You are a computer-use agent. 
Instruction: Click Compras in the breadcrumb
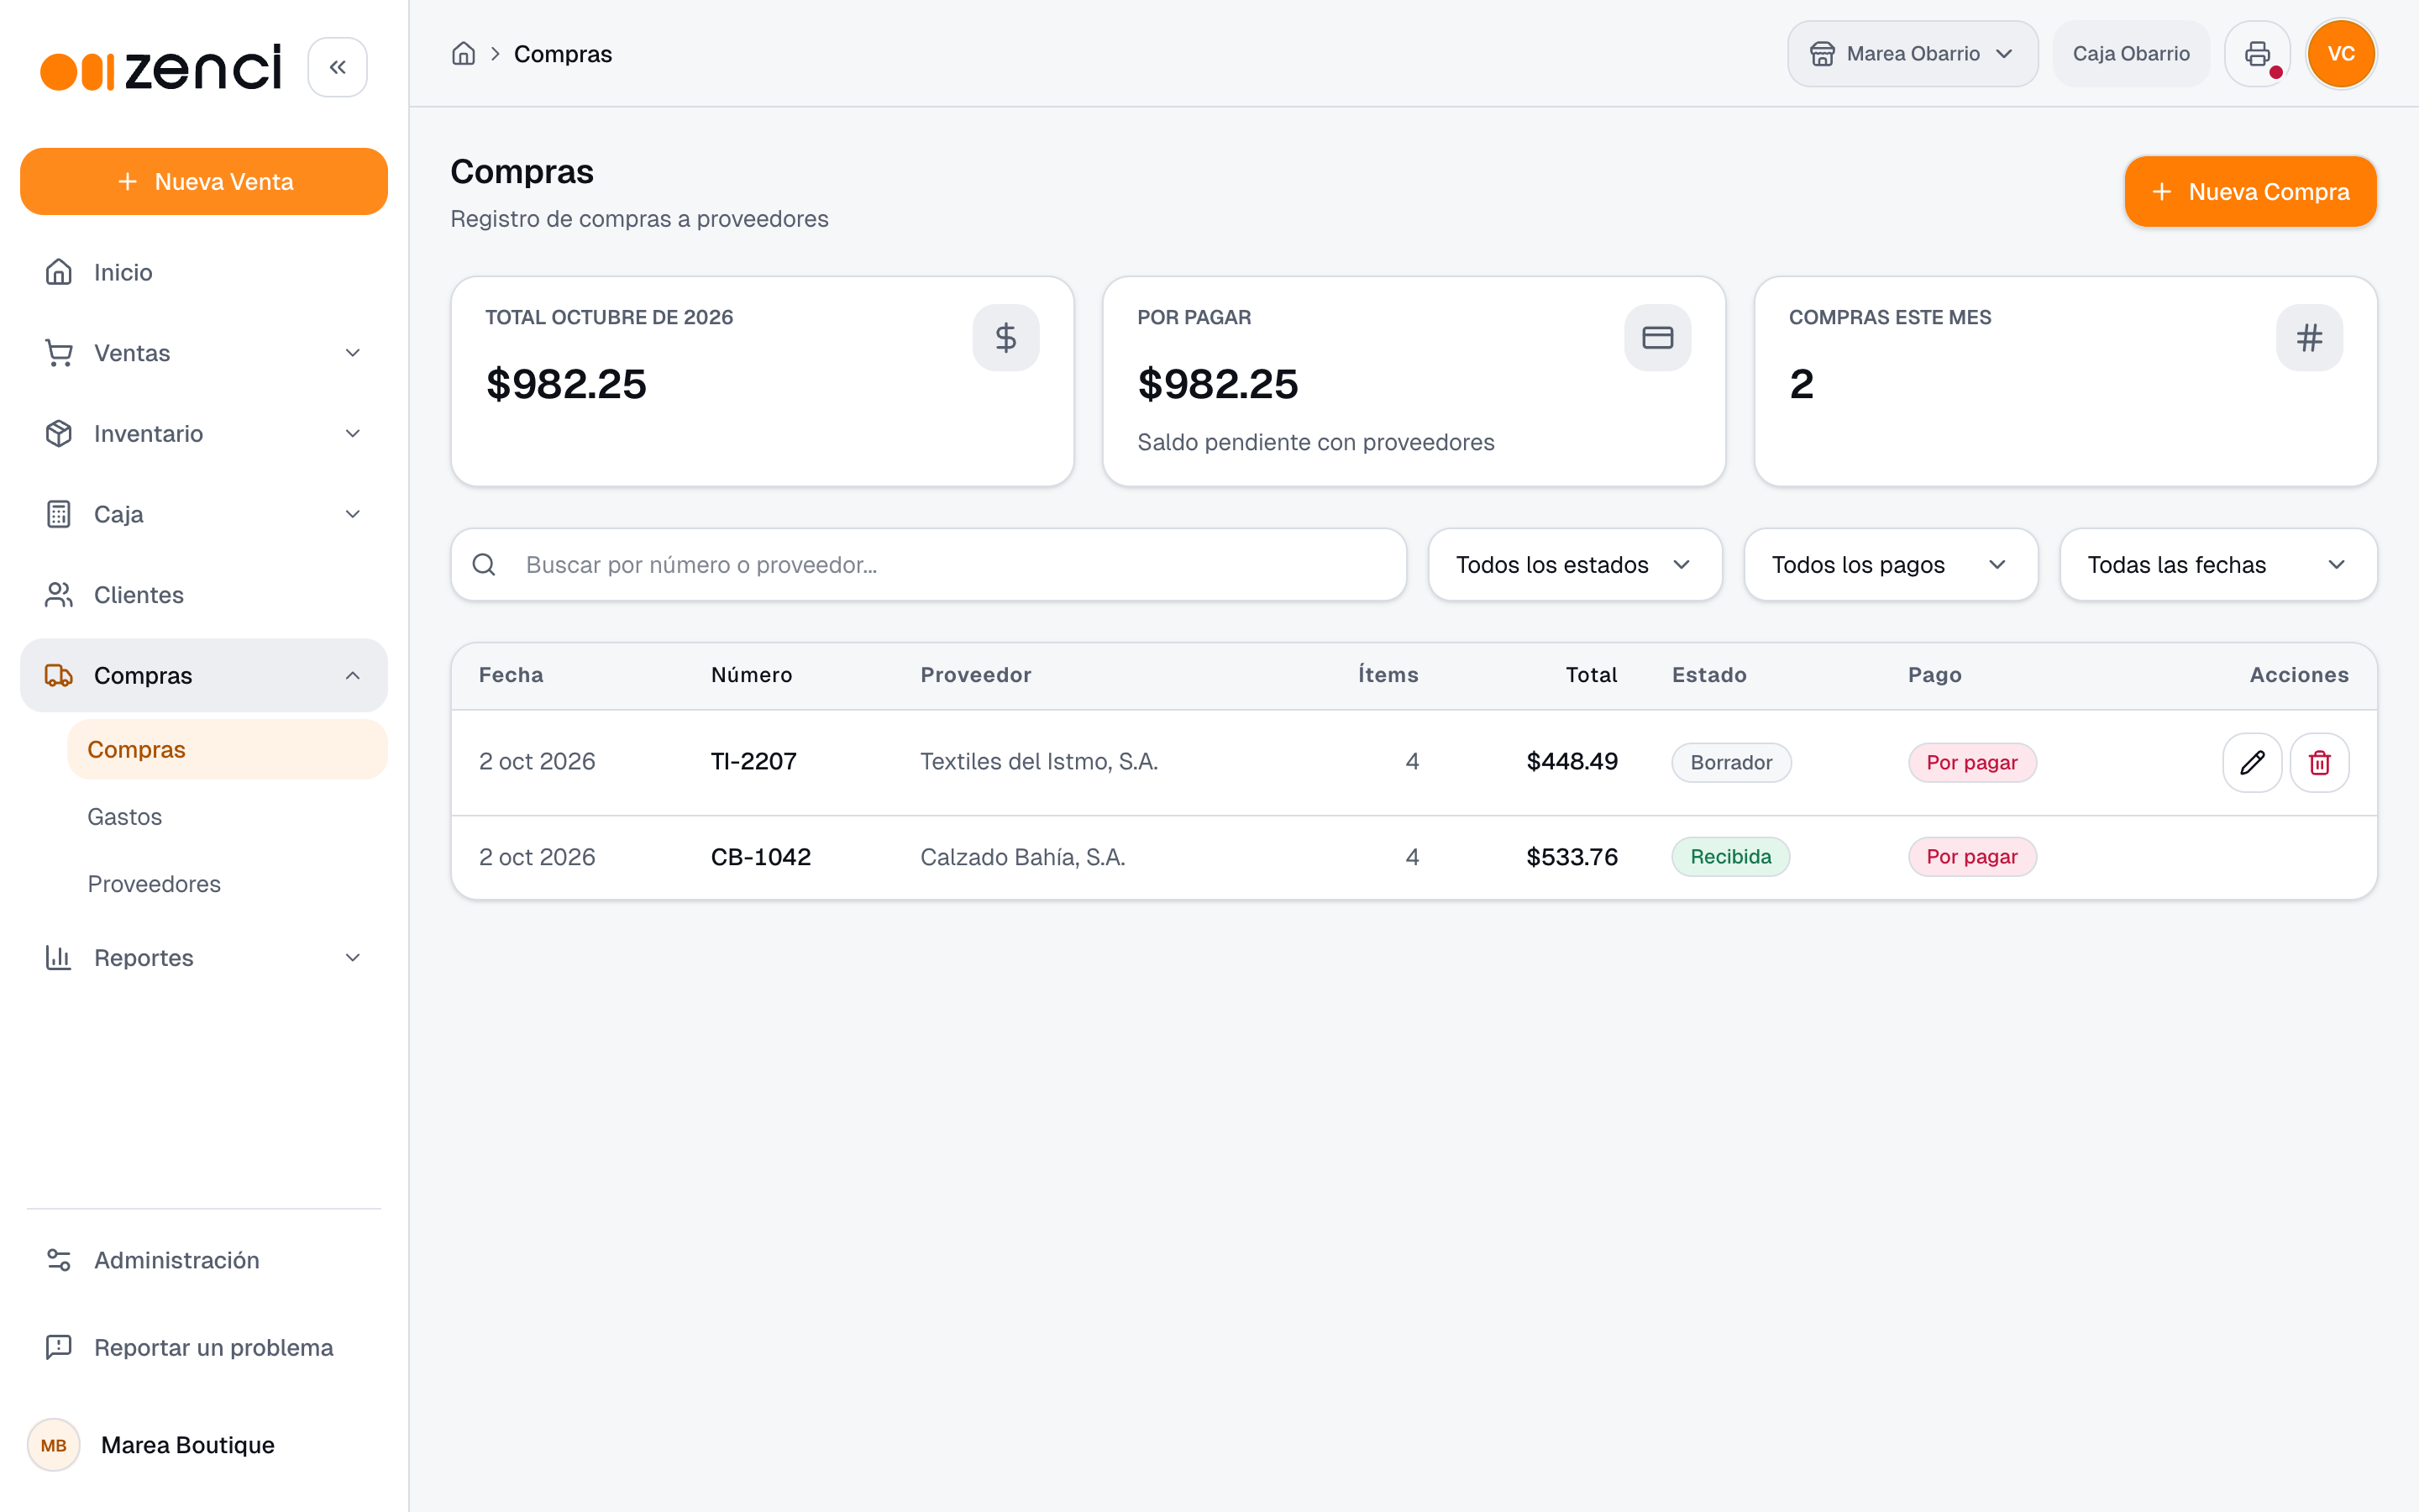coord(563,54)
